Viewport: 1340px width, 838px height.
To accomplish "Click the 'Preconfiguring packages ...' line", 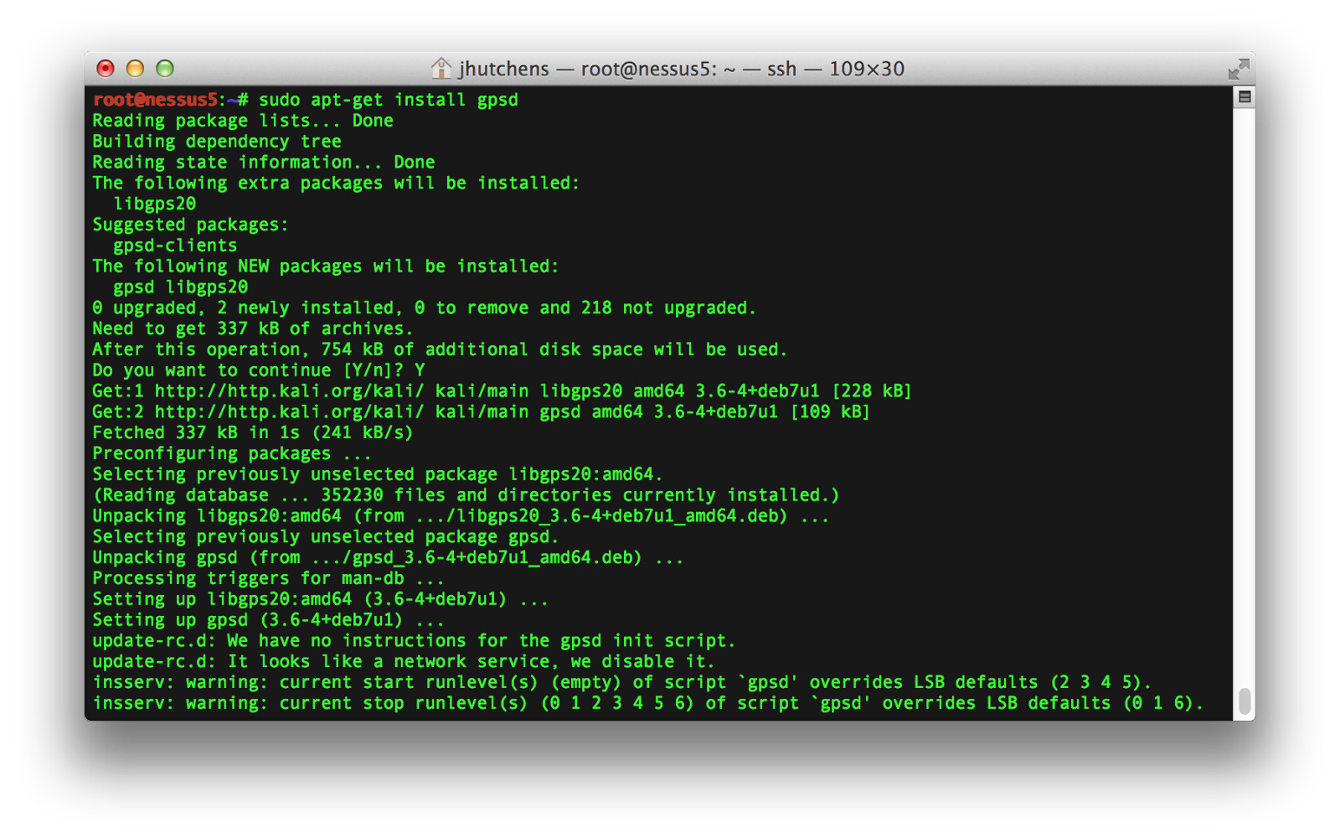I will tap(232, 453).
